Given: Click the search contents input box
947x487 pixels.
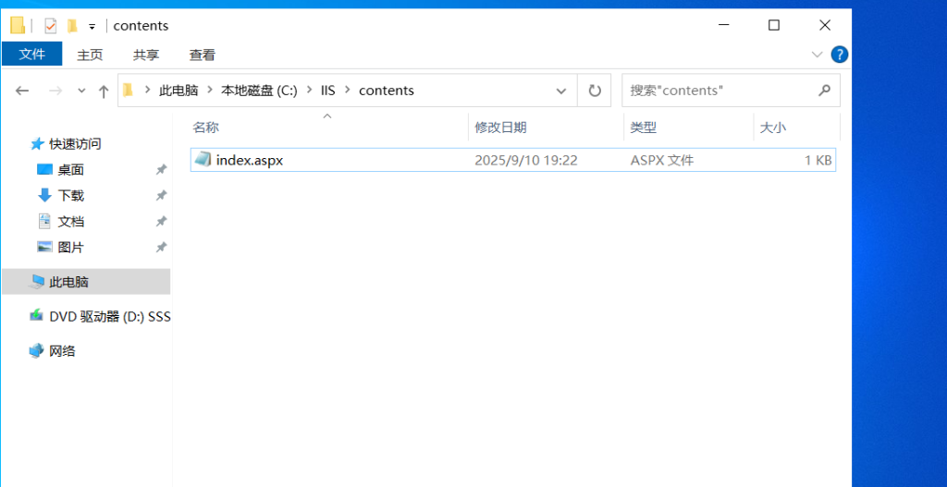Looking at the screenshot, I should tap(721, 91).
